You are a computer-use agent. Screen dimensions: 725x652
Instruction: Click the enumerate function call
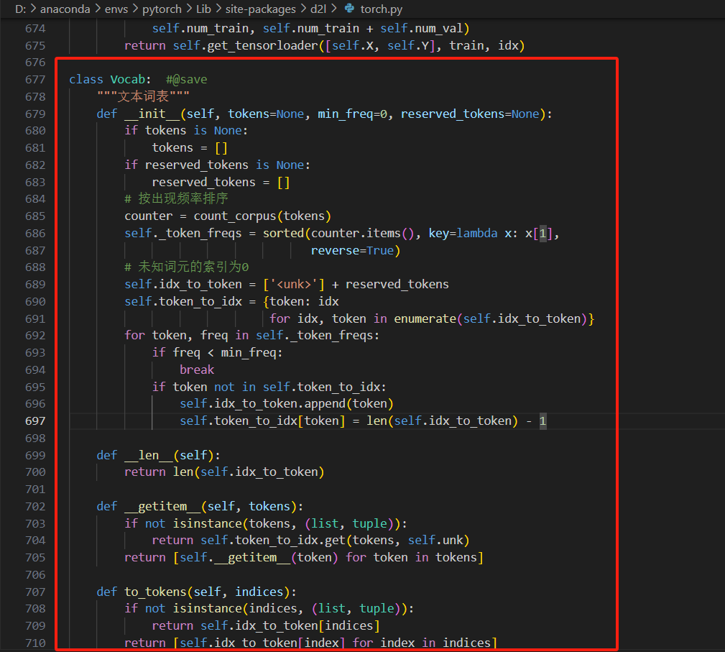tap(425, 319)
